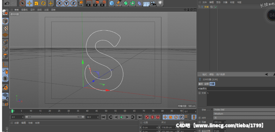Go to end of animation
Viewport: 275px width, 132px height.
[x=139, y=117]
